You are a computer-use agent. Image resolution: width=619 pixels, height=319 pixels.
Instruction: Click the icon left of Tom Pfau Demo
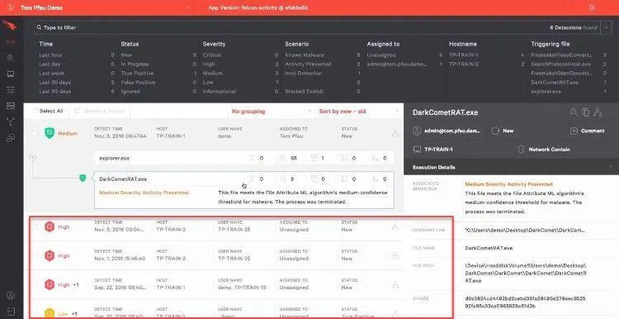point(11,7)
